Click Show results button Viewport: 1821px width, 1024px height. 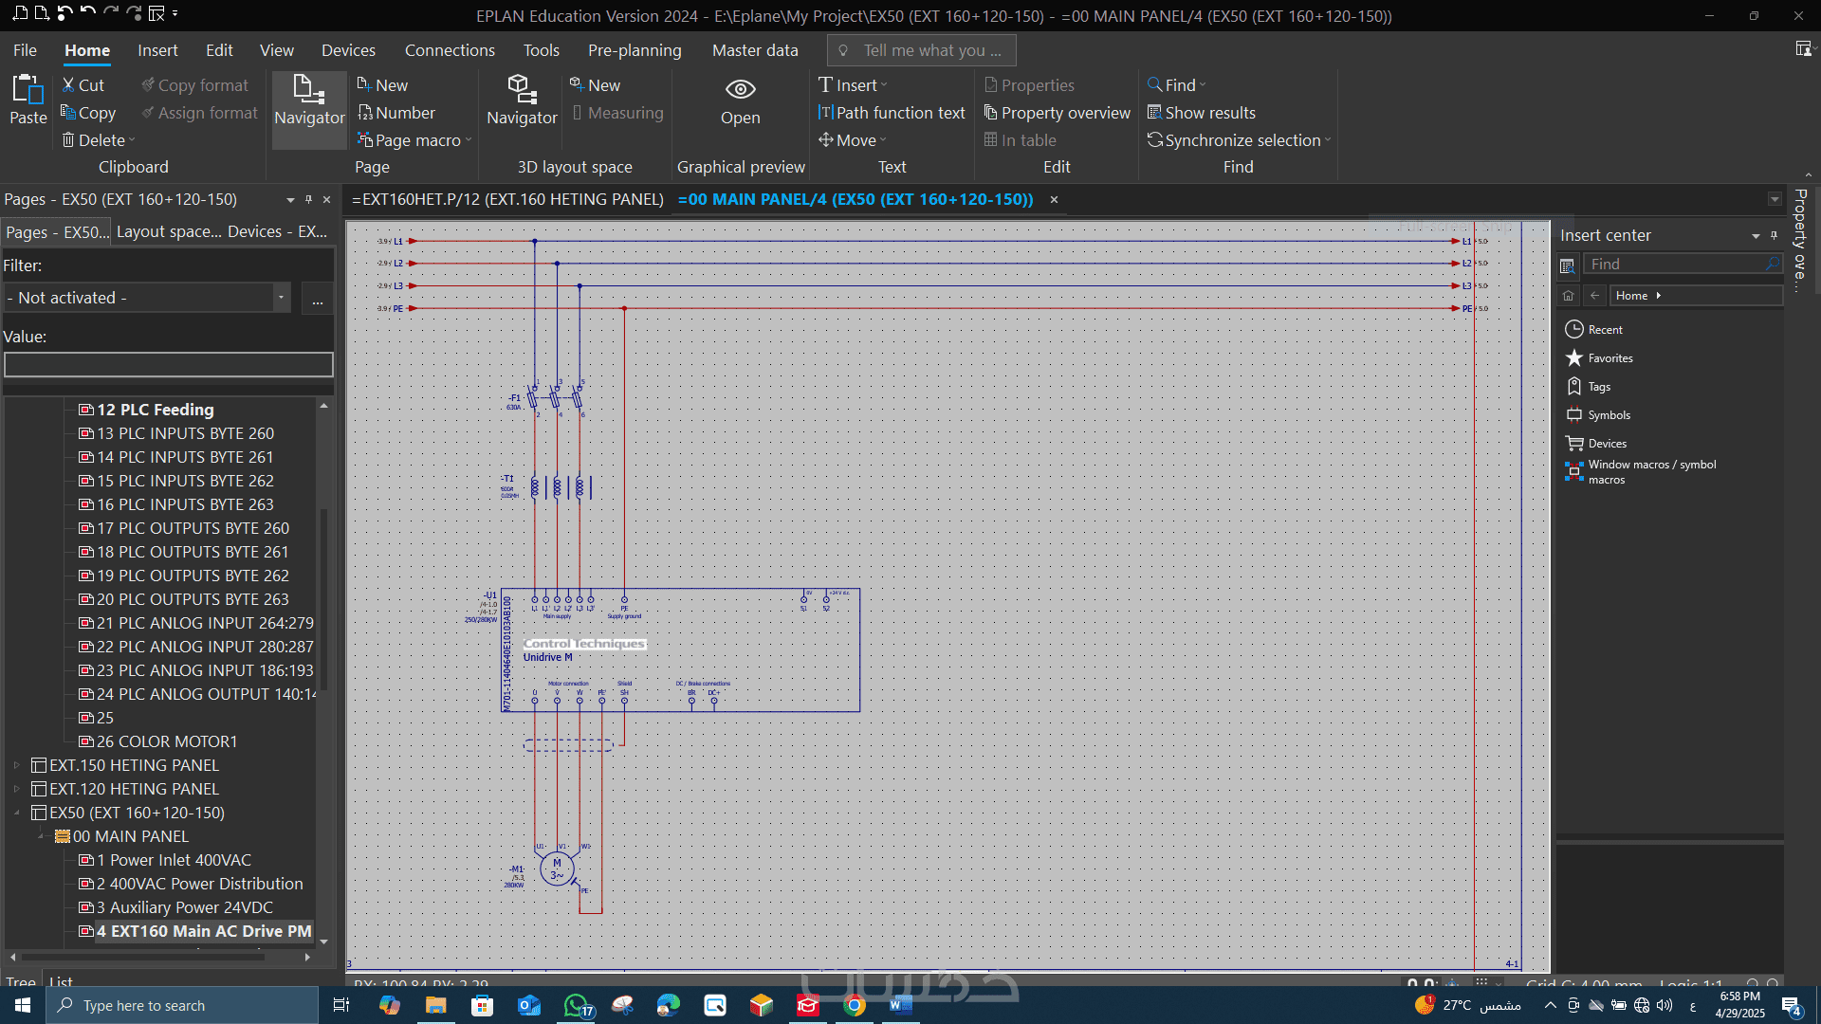(x=1201, y=113)
